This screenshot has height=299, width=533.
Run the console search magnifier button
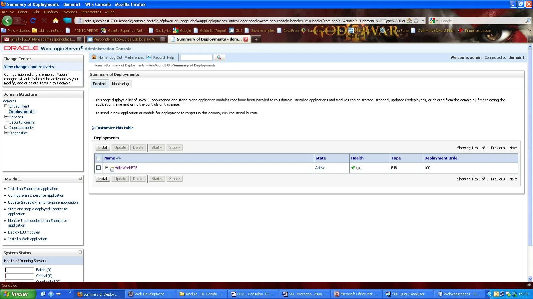(x=219, y=57)
